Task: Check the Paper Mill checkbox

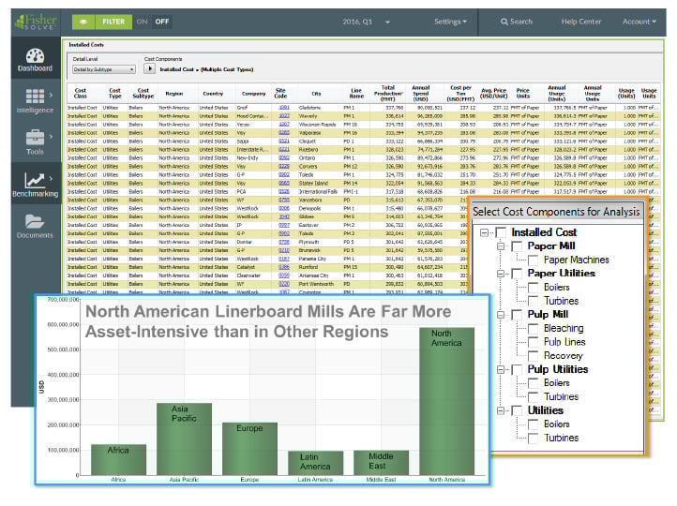Action: 517,246
